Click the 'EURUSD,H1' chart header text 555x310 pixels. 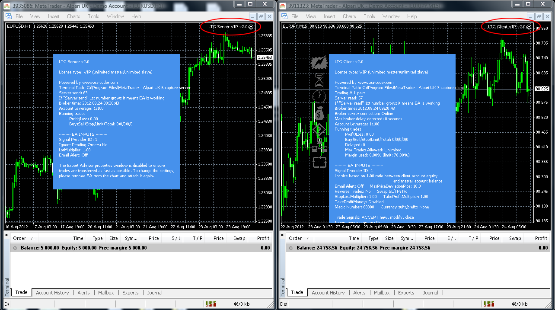tap(19, 26)
